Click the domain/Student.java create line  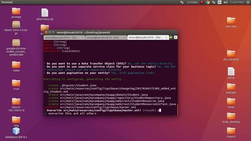coord(98,95)
